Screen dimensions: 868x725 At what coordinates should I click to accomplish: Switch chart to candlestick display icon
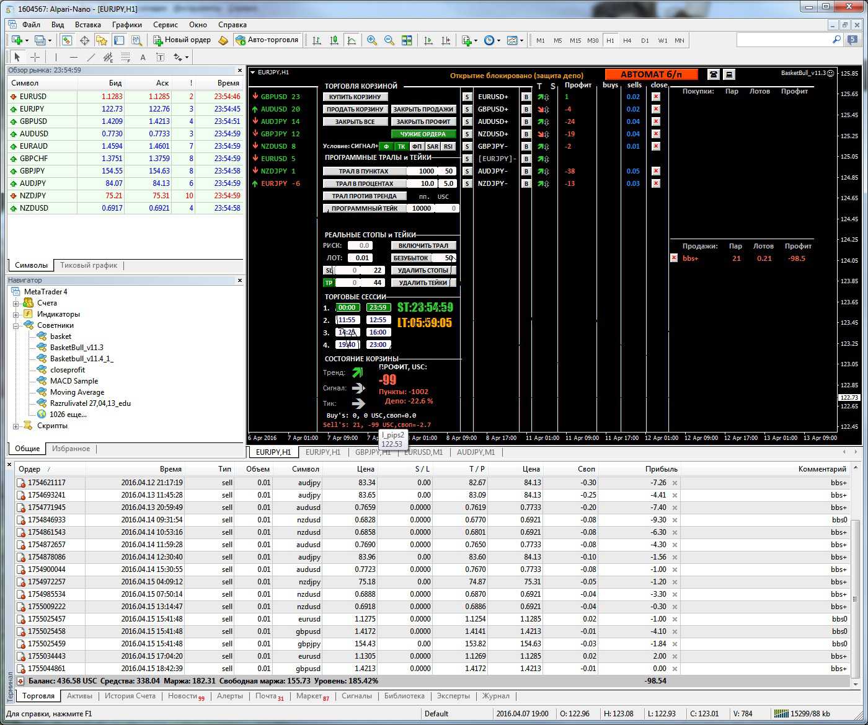coord(334,40)
